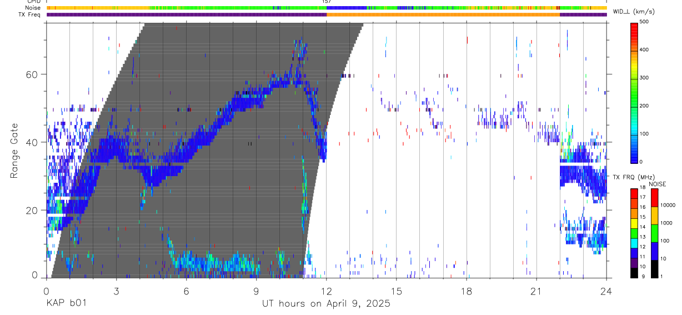Click the noise level color scale

[654, 233]
